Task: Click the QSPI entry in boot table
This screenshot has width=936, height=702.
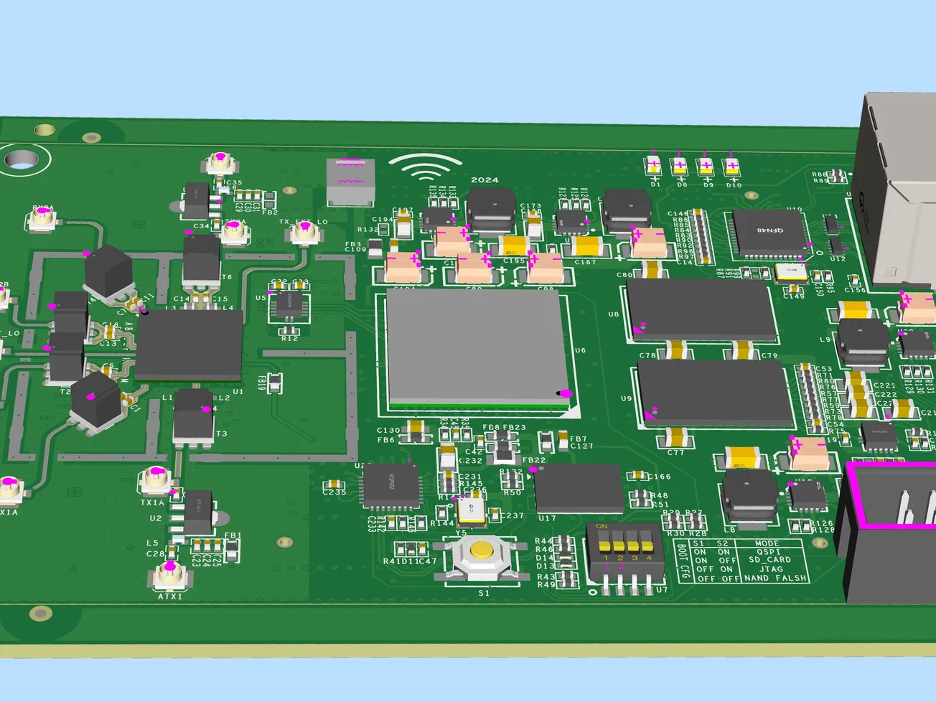Action: (x=769, y=552)
